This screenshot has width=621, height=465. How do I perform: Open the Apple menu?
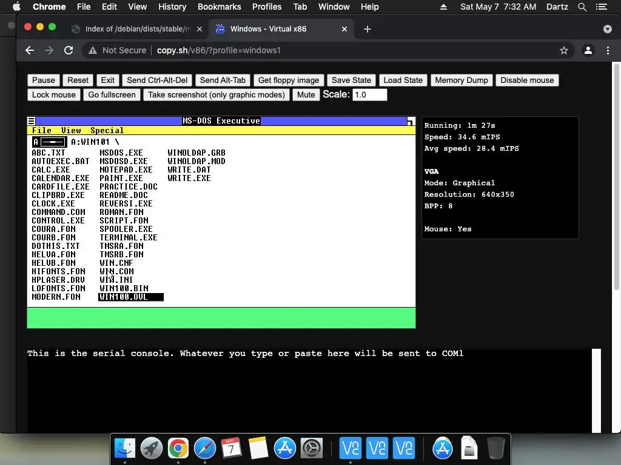click(16, 7)
